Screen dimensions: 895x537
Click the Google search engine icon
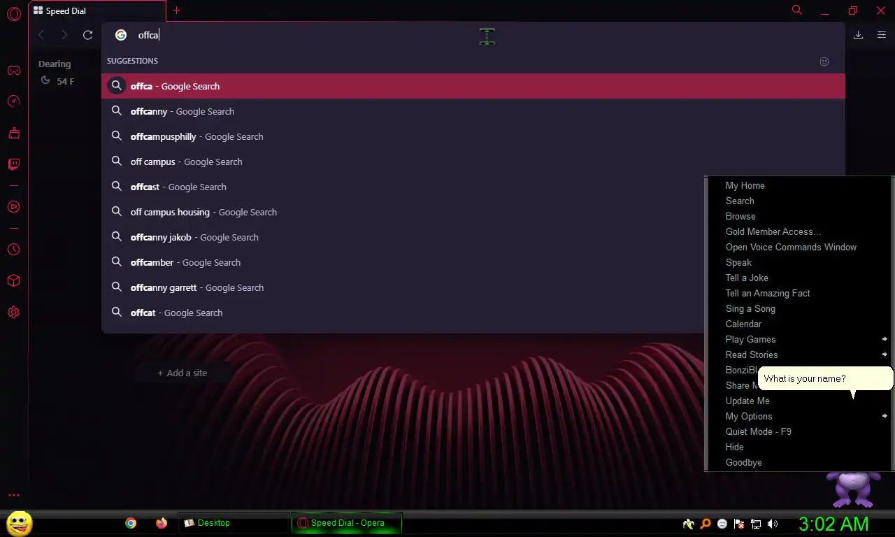121,35
